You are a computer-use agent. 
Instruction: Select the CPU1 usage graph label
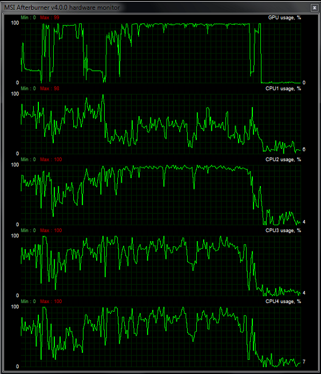pyautogui.click(x=283, y=89)
